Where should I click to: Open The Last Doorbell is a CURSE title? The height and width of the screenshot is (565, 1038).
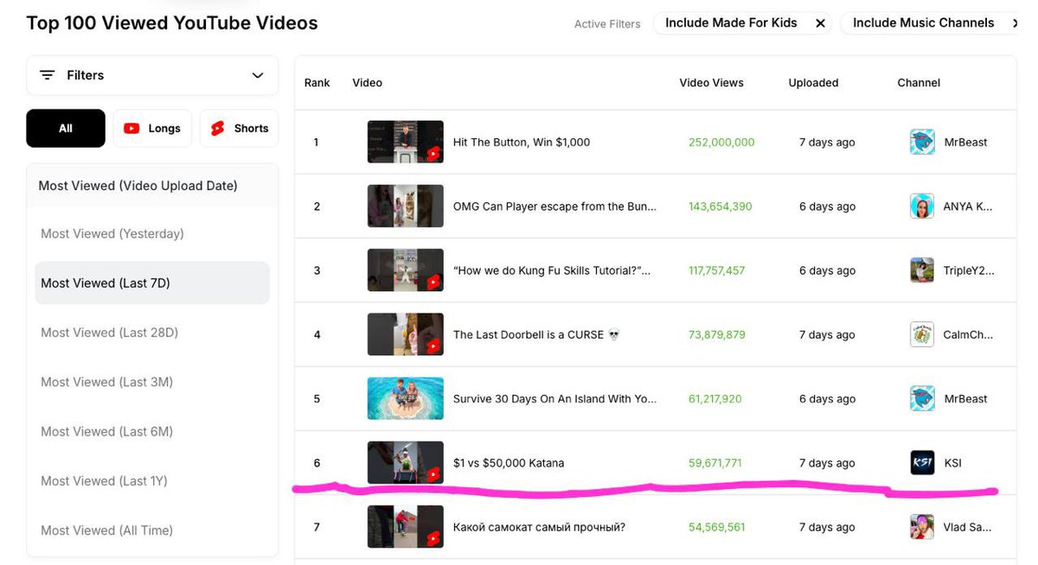pyautogui.click(x=536, y=335)
